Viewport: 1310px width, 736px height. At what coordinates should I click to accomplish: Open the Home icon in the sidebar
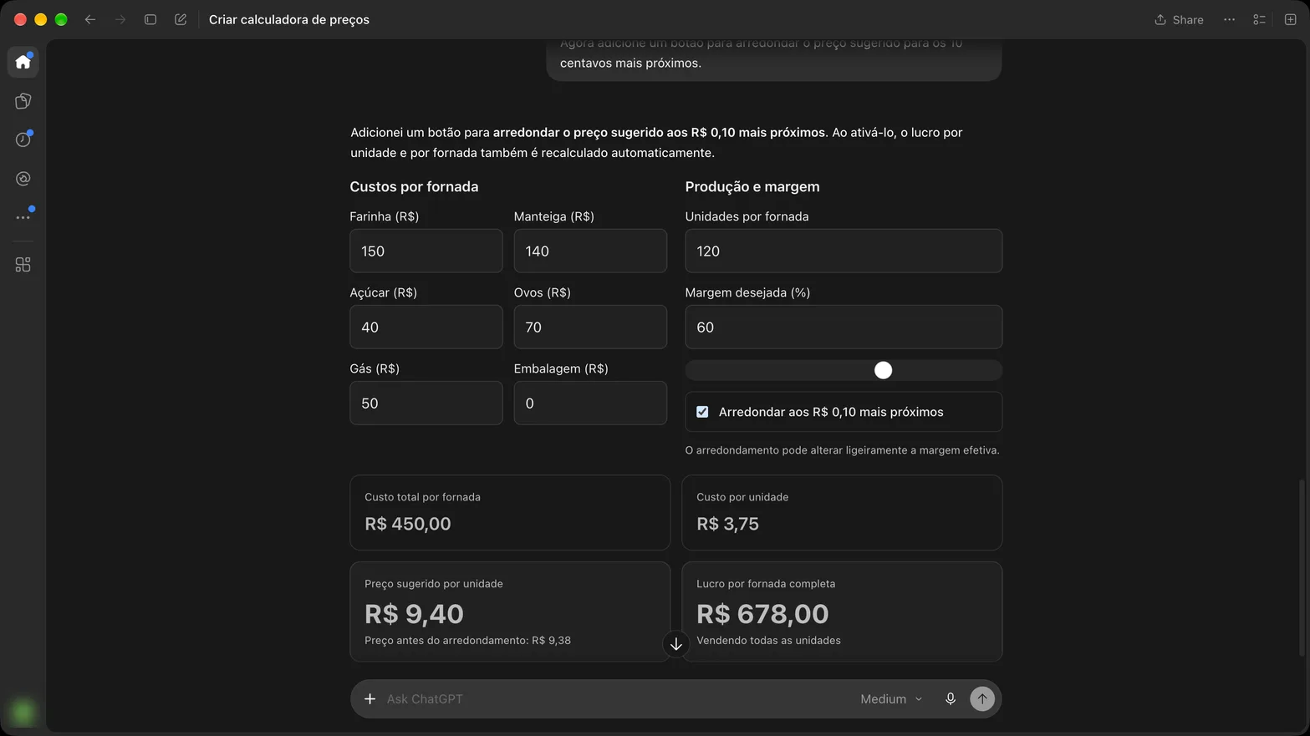(23, 62)
